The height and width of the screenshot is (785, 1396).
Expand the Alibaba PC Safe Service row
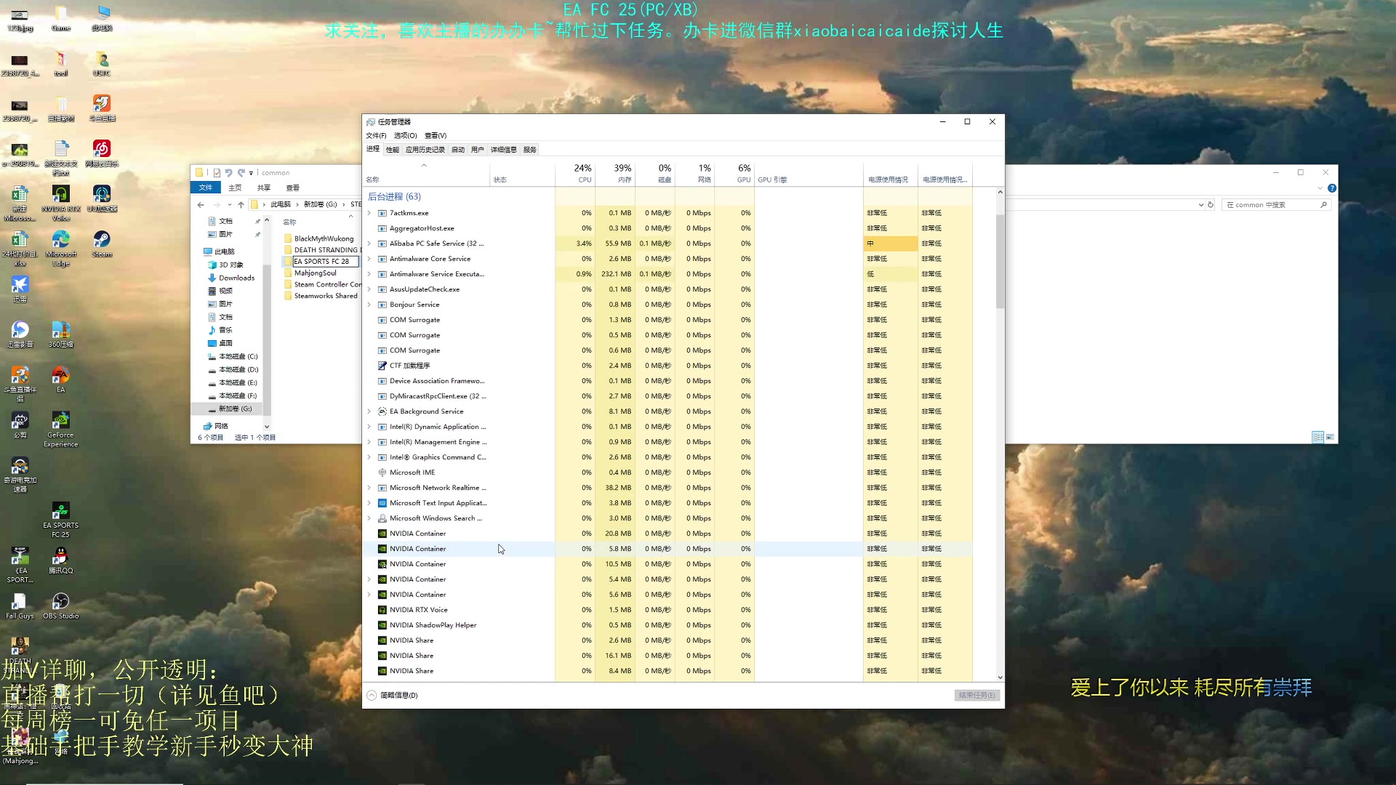coord(369,243)
